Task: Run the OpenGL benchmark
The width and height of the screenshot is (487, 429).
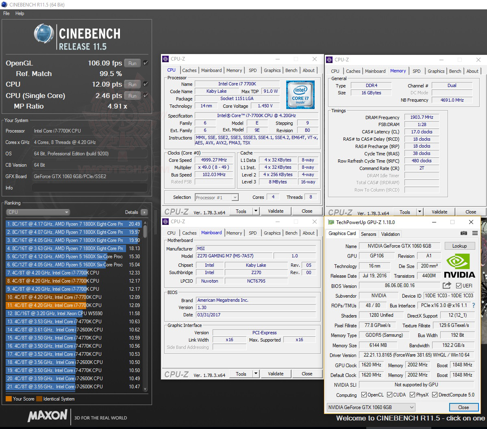Action: (132, 63)
